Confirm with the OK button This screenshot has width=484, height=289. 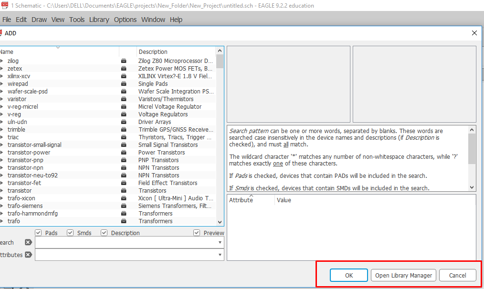click(349, 275)
